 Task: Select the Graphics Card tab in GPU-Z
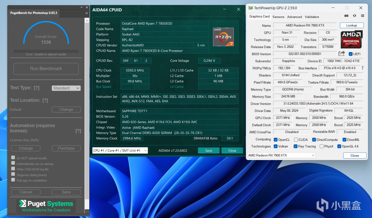pos(260,17)
